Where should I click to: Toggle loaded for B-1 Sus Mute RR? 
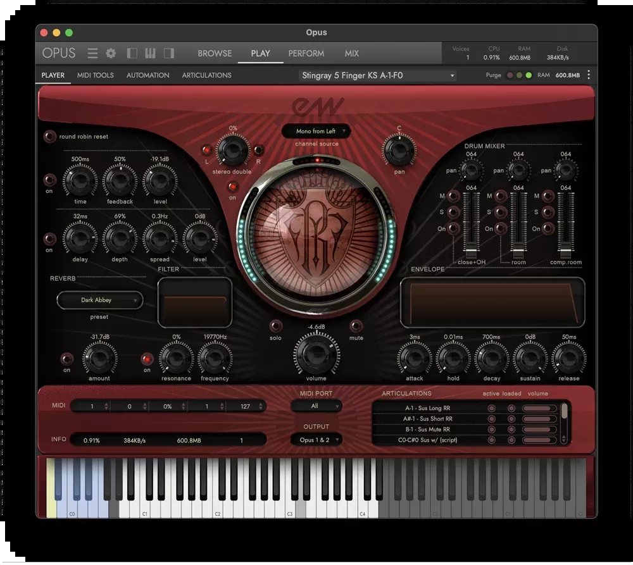point(511,430)
